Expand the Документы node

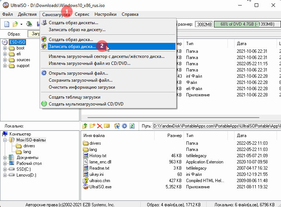pyautogui.click(x=5, y=158)
